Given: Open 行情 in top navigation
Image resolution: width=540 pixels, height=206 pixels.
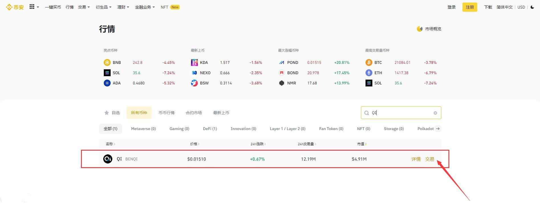Looking at the screenshot, I should tap(70, 7).
